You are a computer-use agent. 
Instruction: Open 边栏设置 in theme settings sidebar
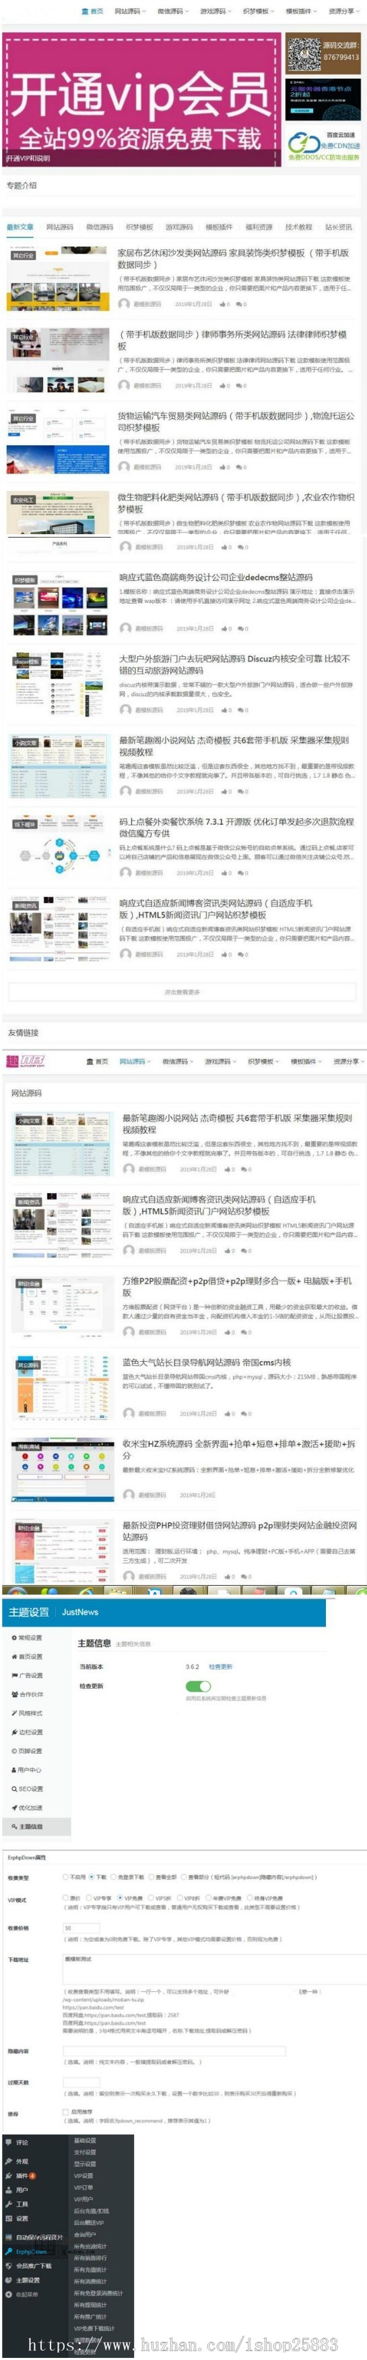(26, 1731)
